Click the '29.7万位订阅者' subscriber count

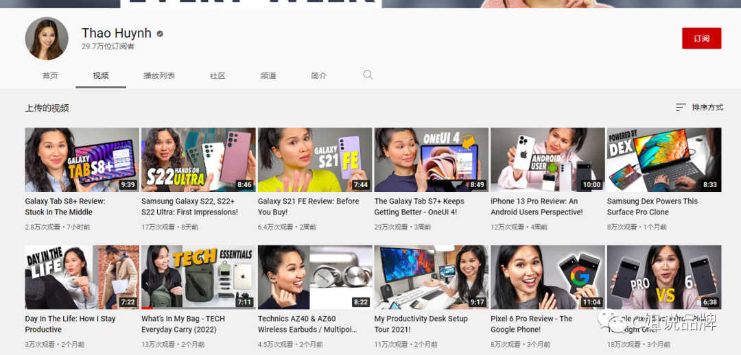coord(108,47)
